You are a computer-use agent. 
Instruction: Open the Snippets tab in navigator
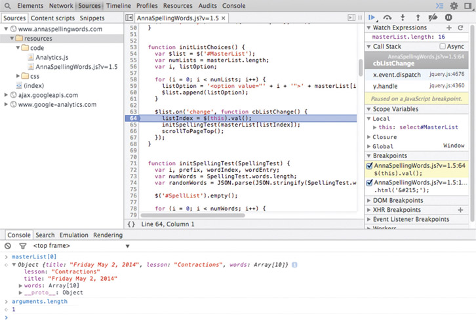pyautogui.click(x=92, y=18)
